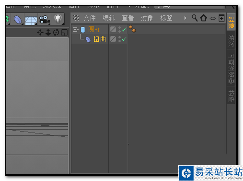Toggle visibility dots for 扭曲

click(119, 39)
